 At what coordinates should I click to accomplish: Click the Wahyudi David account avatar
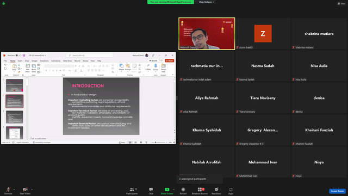[x=147, y=56]
